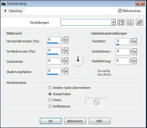
Task: Decrease Drehwinkel with the down arrow
Action: [62, 62]
